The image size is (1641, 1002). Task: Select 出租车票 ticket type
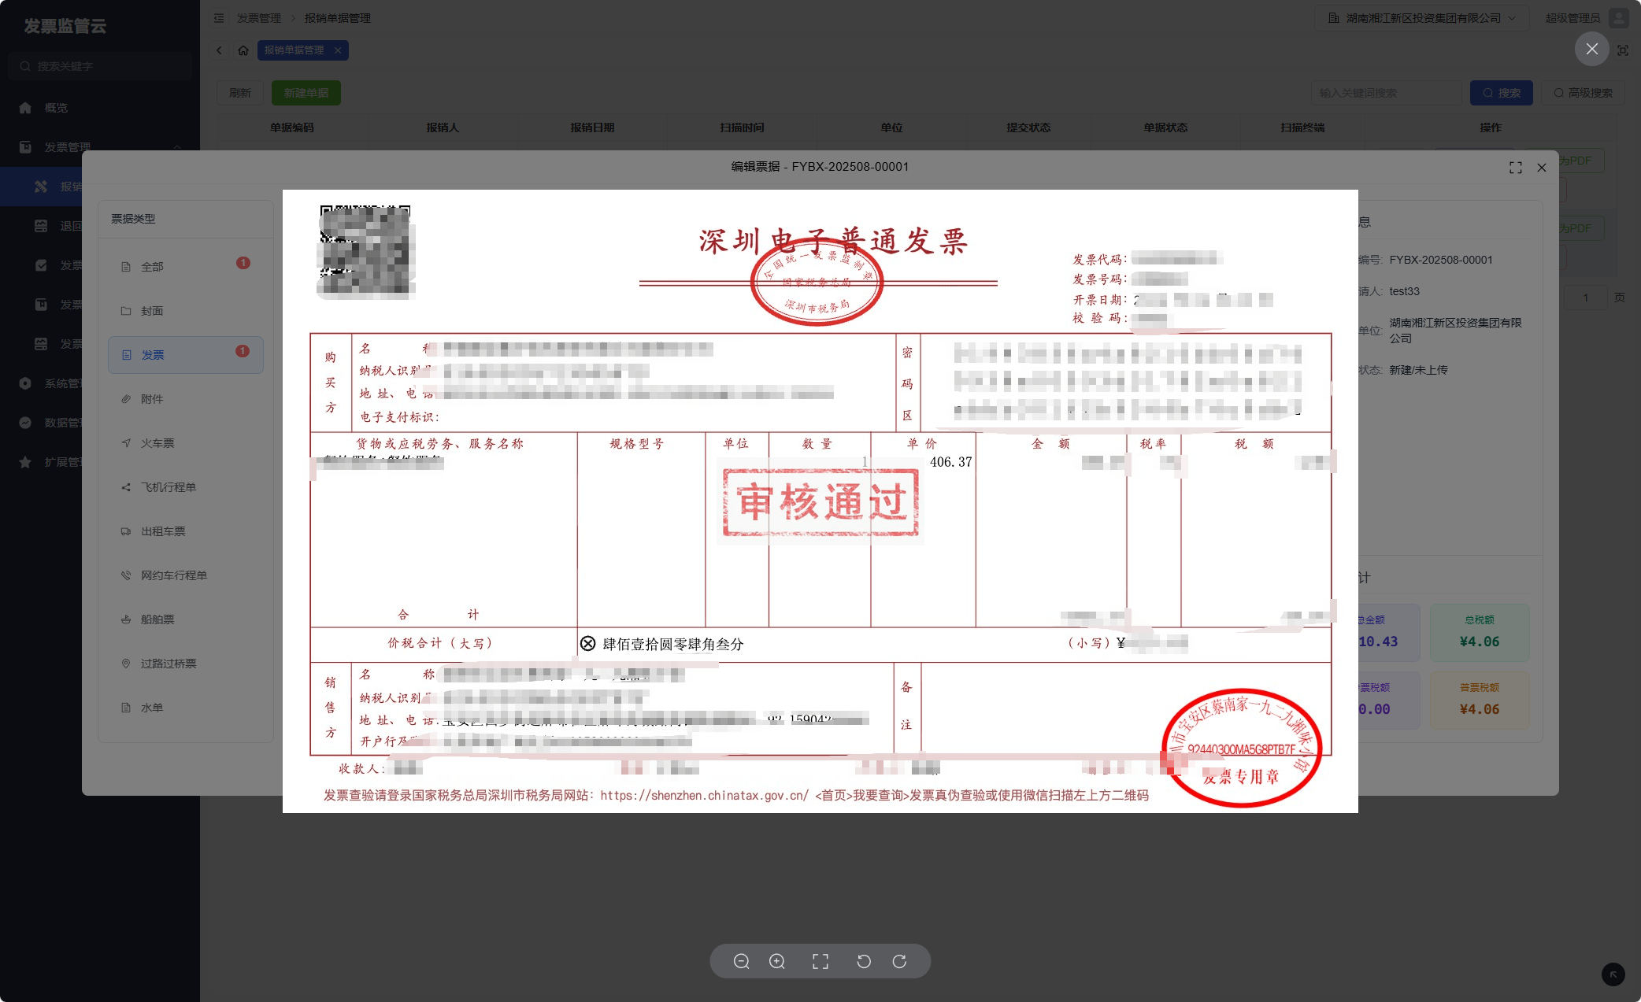(x=186, y=531)
